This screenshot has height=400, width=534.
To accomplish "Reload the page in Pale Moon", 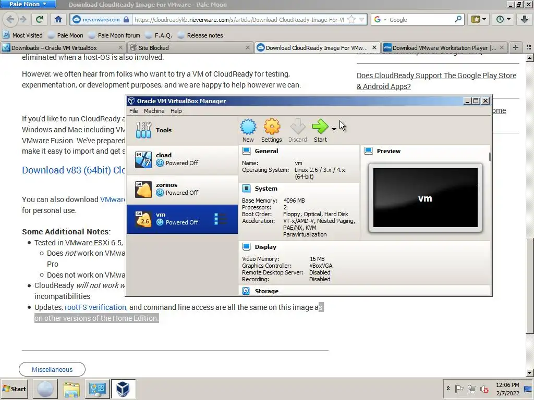I will point(40,19).
